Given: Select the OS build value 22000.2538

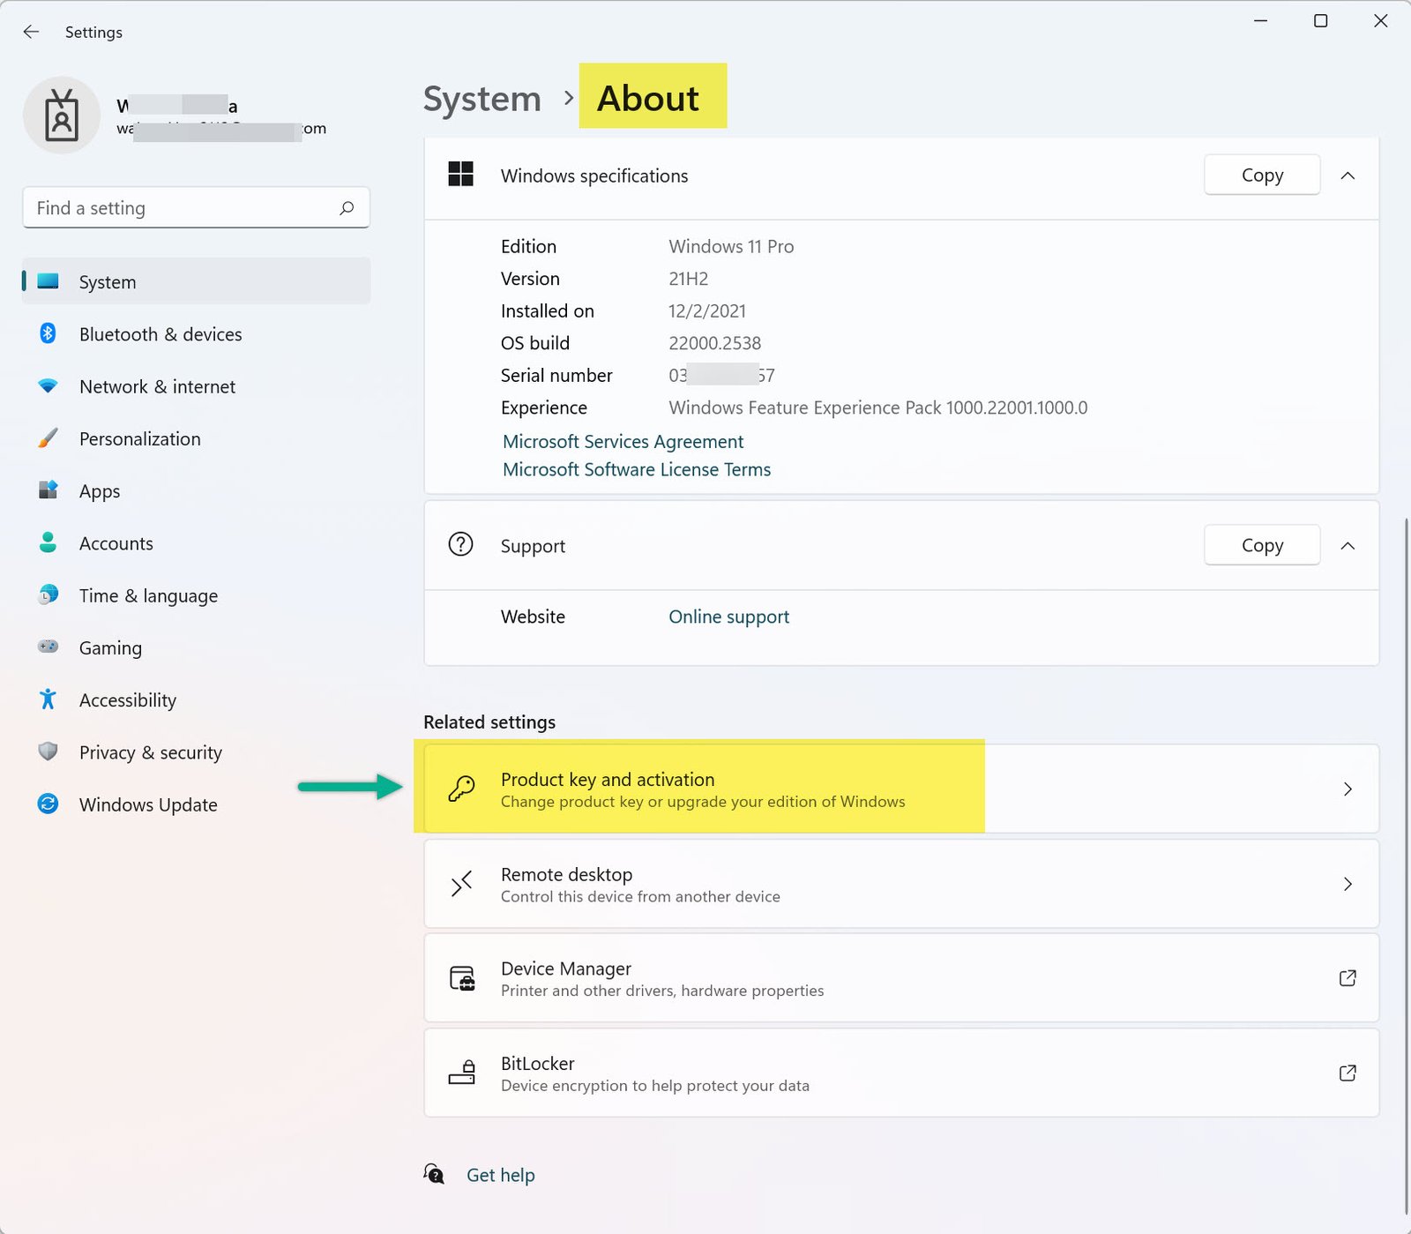Looking at the screenshot, I should click(x=714, y=343).
